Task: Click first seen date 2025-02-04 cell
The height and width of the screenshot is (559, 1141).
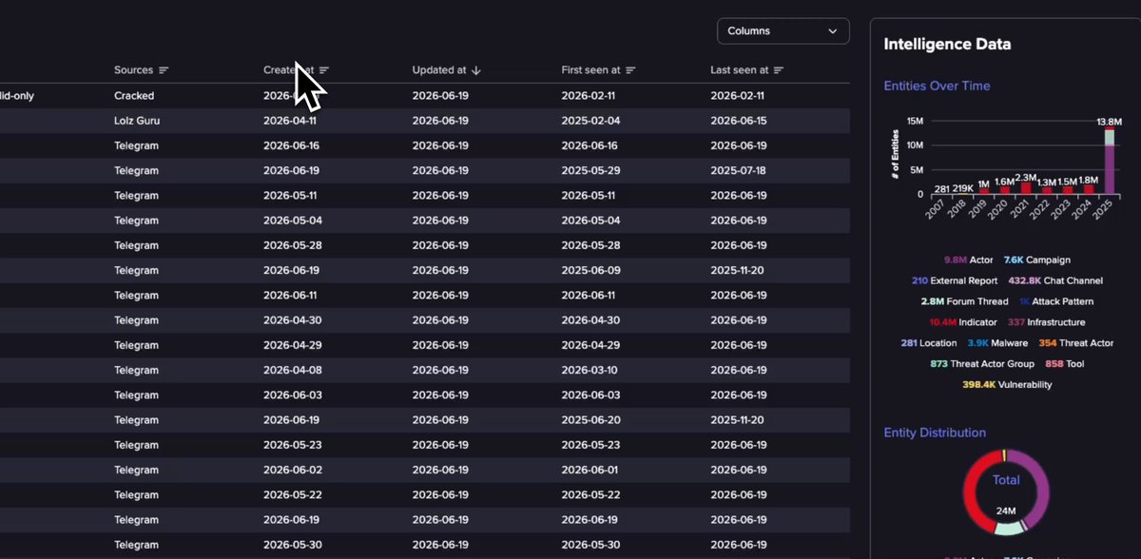Action: (x=590, y=121)
